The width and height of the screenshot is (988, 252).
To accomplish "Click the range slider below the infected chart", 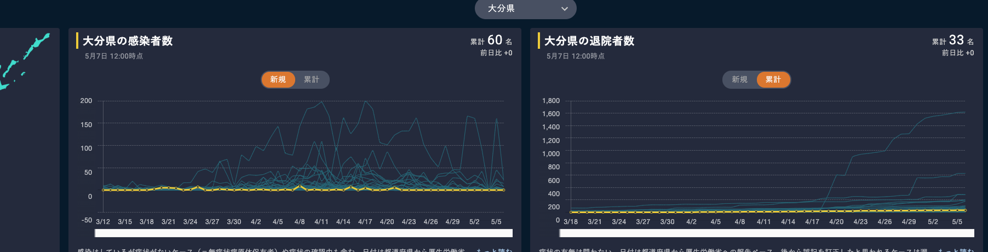I will [303, 233].
